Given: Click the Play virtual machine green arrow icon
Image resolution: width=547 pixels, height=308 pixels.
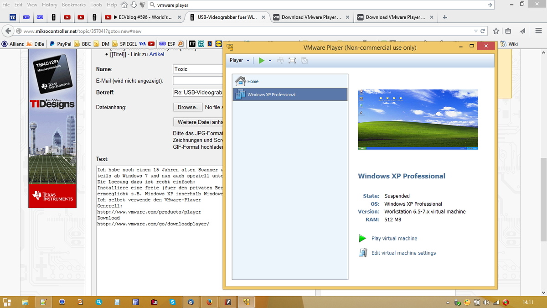Looking at the screenshot, I should coord(362,238).
